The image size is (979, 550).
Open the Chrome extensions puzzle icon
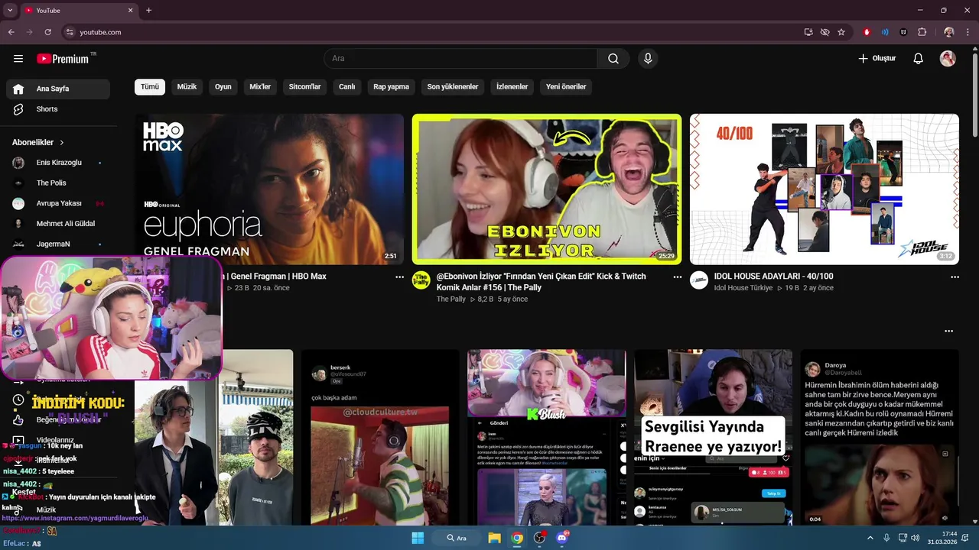pyautogui.click(x=922, y=32)
